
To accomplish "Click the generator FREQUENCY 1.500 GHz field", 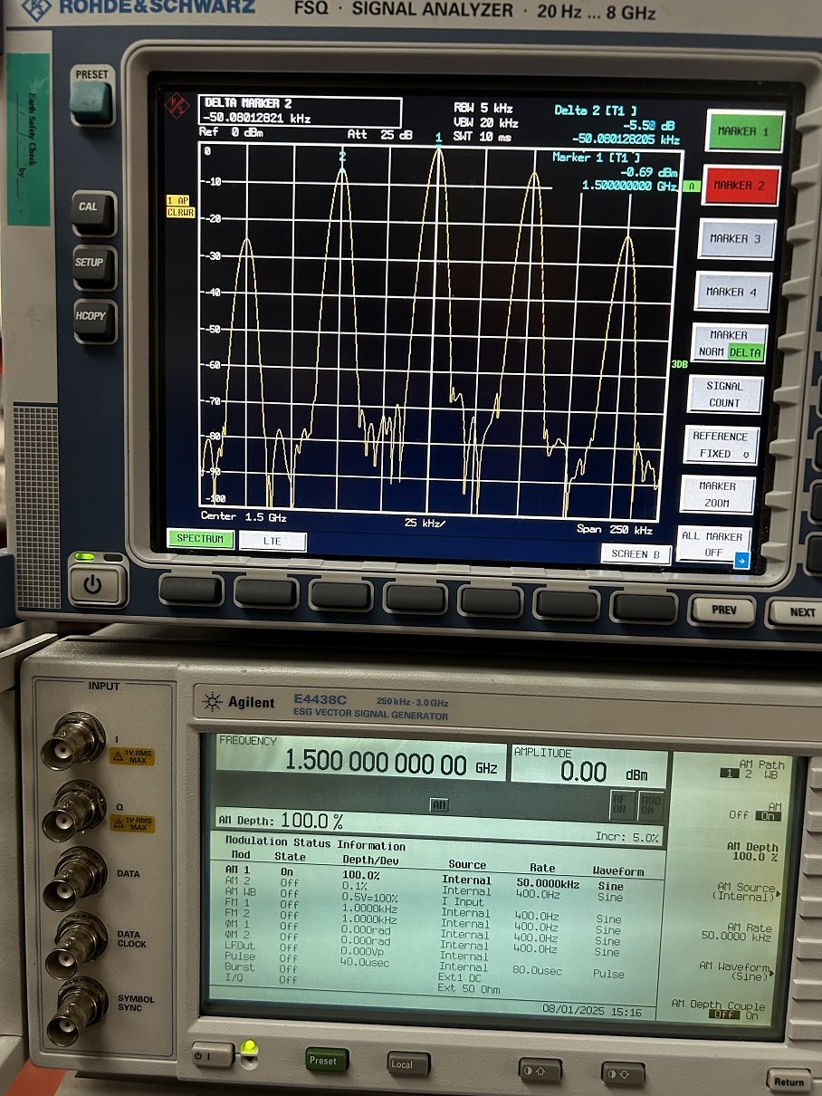I will [360, 755].
